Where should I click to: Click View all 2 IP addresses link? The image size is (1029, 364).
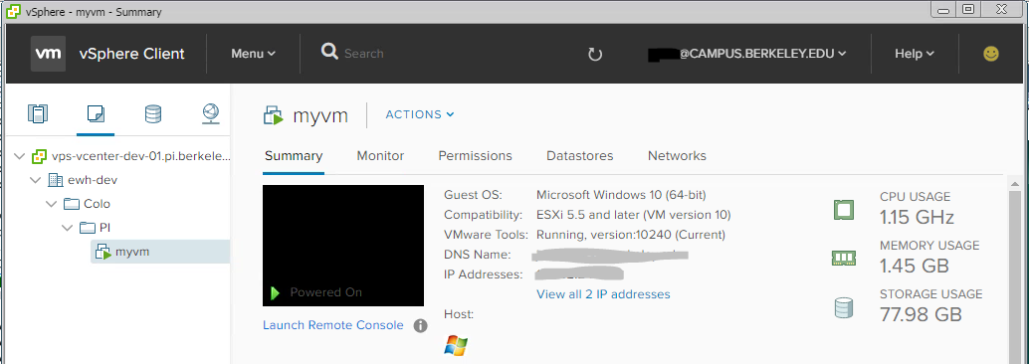(603, 294)
